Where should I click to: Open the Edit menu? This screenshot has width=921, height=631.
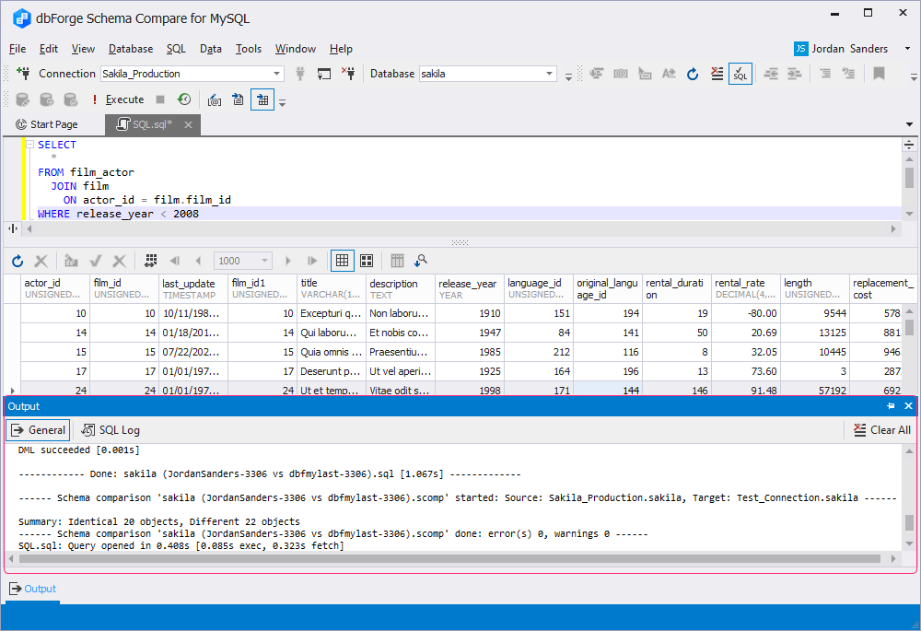click(49, 49)
